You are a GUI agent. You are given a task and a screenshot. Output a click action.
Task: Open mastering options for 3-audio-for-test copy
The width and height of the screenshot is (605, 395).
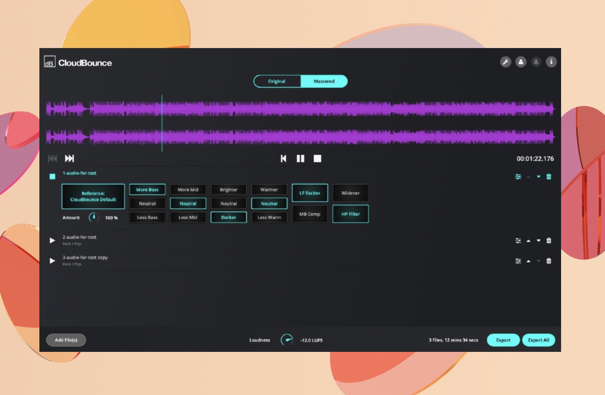point(518,261)
